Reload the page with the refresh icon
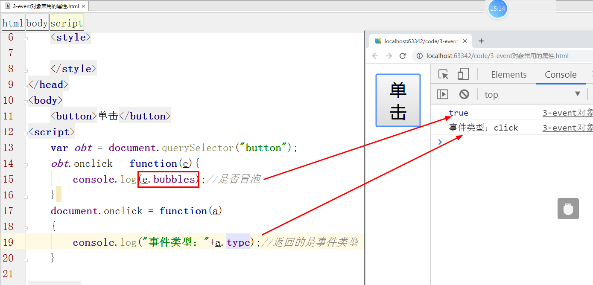This screenshot has width=593, height=285. (403, 55)
